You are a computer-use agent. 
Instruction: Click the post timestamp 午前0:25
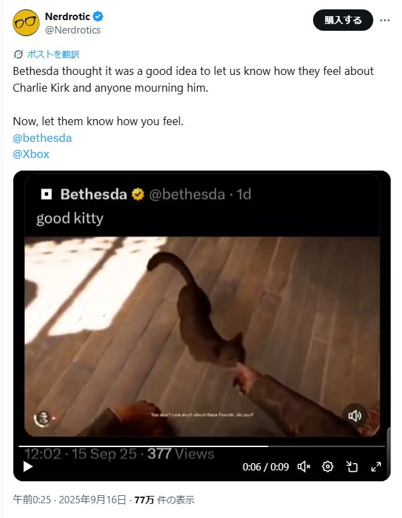[32, 499]
